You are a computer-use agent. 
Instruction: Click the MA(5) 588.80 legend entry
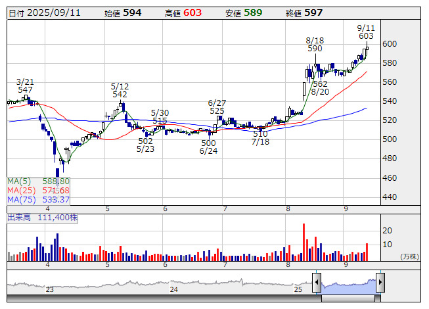38,181
